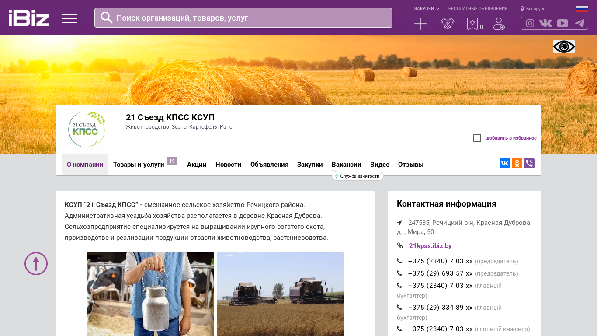The height and width of the screenshot is (336, 597).
Task: Click the plus add icon in header
Action: pos(420,24)
